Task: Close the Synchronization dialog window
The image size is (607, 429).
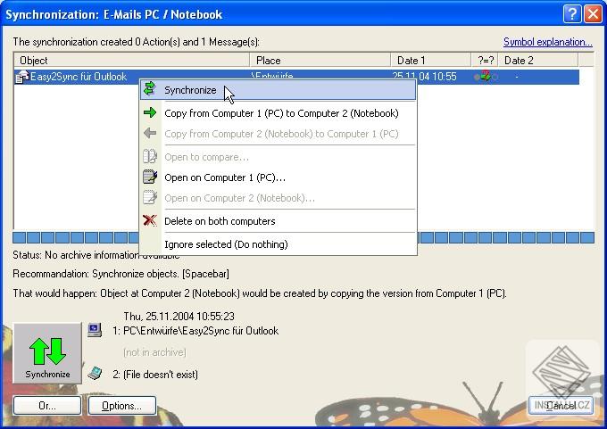Action: pyautogui.click(x=593, y=14)
